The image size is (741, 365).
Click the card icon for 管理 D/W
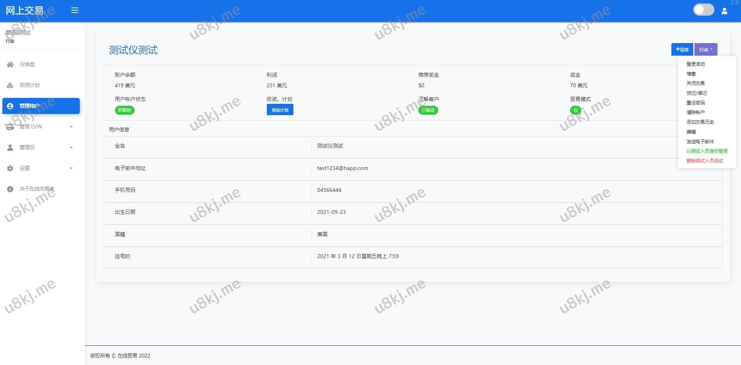pyautogui.click(x=10, y=127)
